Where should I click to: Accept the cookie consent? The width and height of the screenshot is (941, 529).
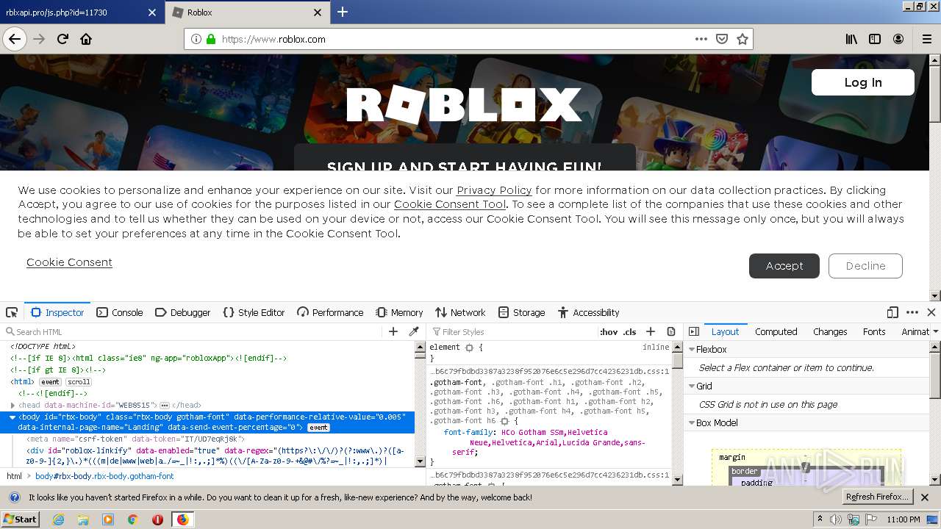pos(784,266)
